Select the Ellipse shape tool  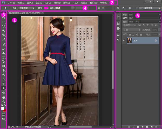click(4, 92)
